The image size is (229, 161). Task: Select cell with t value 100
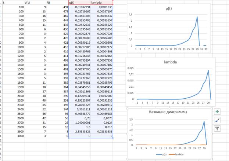point(13,7)
